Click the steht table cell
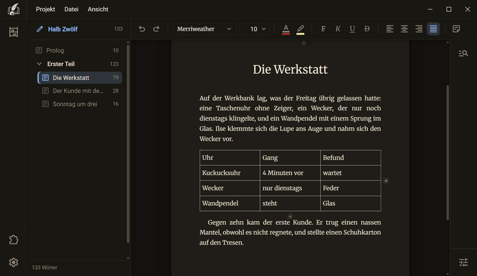477x276 pixels. tap(290, 203)
